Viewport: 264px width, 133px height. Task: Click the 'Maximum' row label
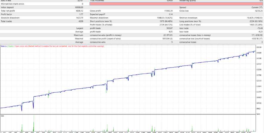coord(78,35)
